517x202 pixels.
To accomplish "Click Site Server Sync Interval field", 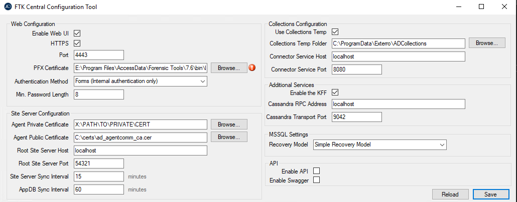I will (x=99, y=176).
